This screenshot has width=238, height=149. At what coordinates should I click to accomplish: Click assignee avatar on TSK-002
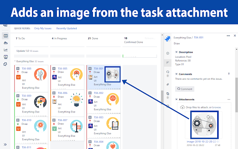pyautogui.click(x=90, y=101)
